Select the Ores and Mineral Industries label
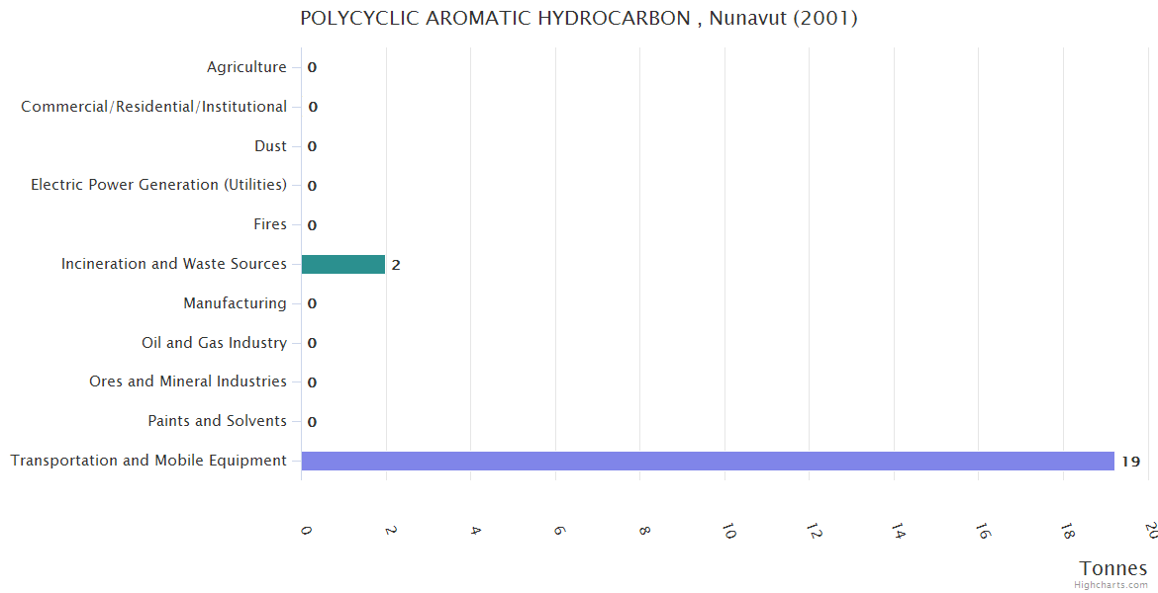 click(188, 381)
